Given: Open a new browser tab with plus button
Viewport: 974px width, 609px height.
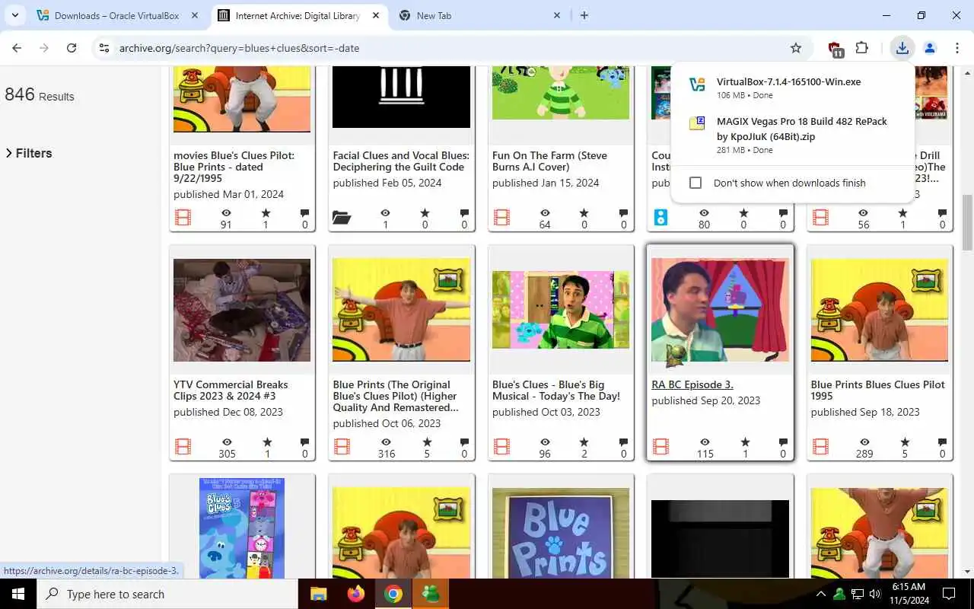Looking at the screenshot, I should tap(584, 15).
